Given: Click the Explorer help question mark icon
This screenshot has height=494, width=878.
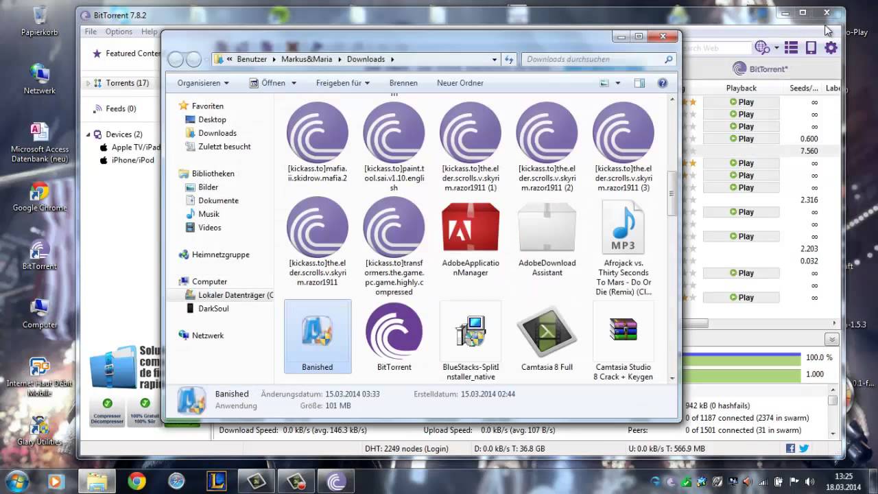Looking at the screenshot, I should click(663, 83).
